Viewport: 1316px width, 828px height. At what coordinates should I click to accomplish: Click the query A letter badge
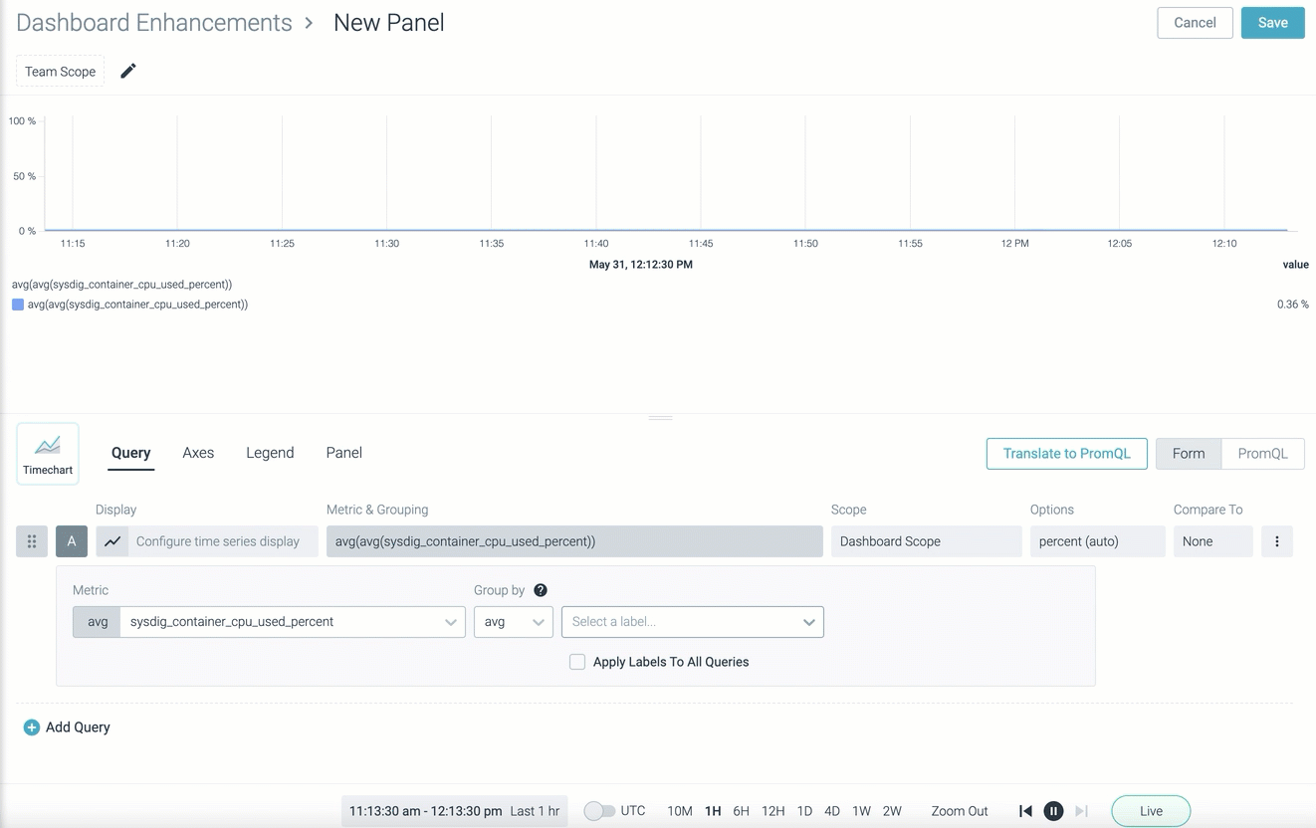point(72,541)
